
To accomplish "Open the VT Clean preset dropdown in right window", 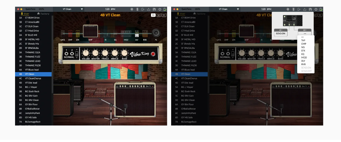I will click(225, 9).
